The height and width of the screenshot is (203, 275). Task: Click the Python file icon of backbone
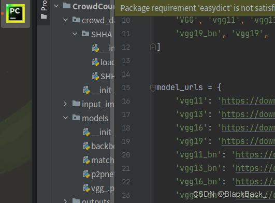click(x=86, y=146)
